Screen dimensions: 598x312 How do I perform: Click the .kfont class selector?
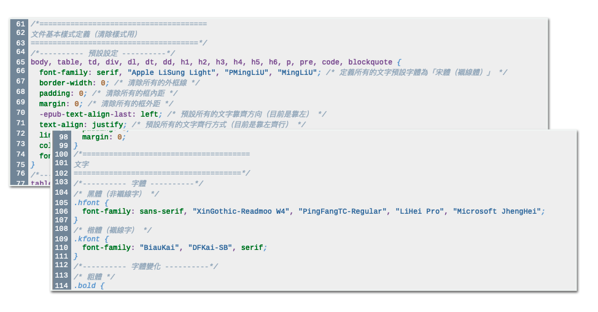(87, 239)
